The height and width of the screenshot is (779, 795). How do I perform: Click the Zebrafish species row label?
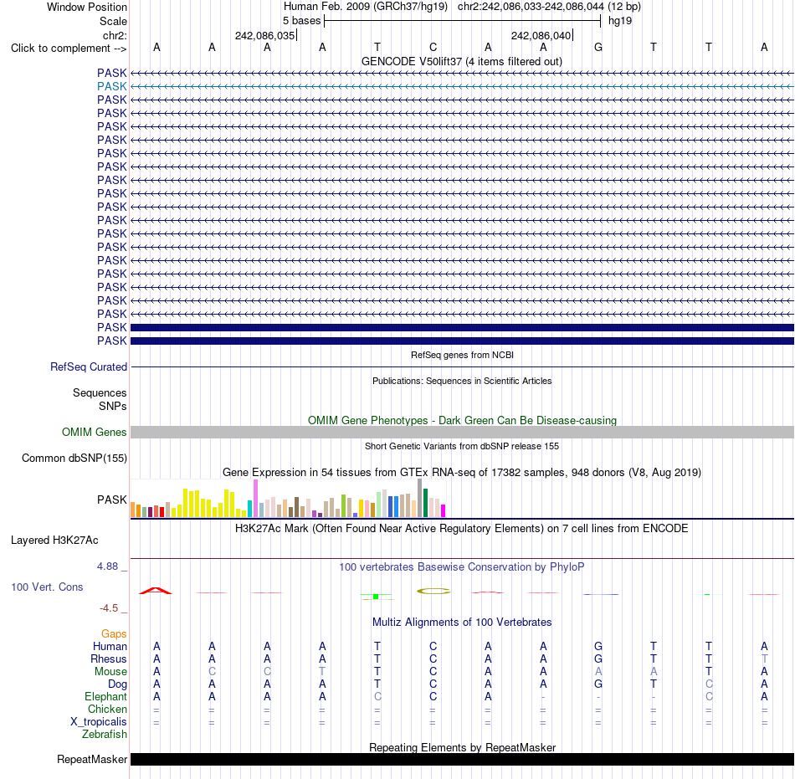(105, 735)
